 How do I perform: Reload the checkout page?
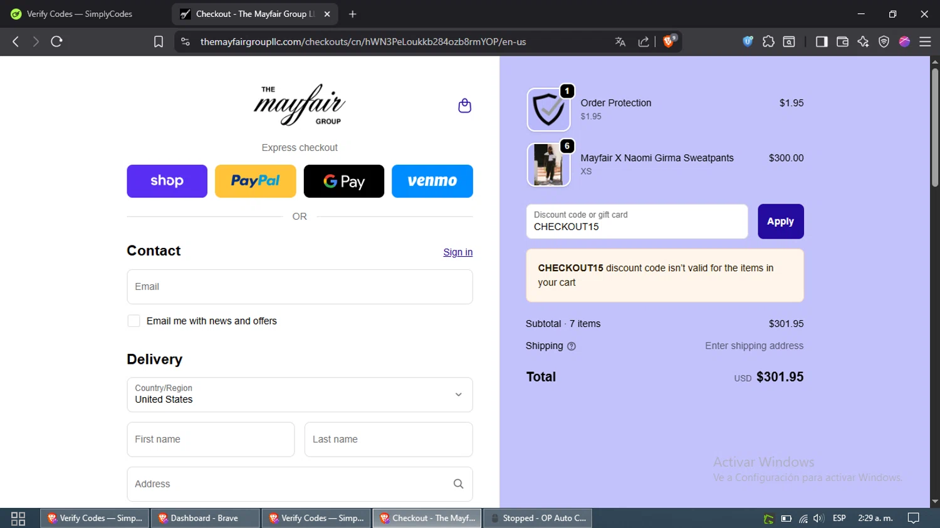click(x=56, y=41)
